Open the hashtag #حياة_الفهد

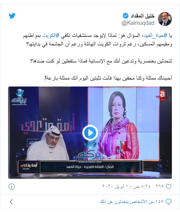point(153,36)
